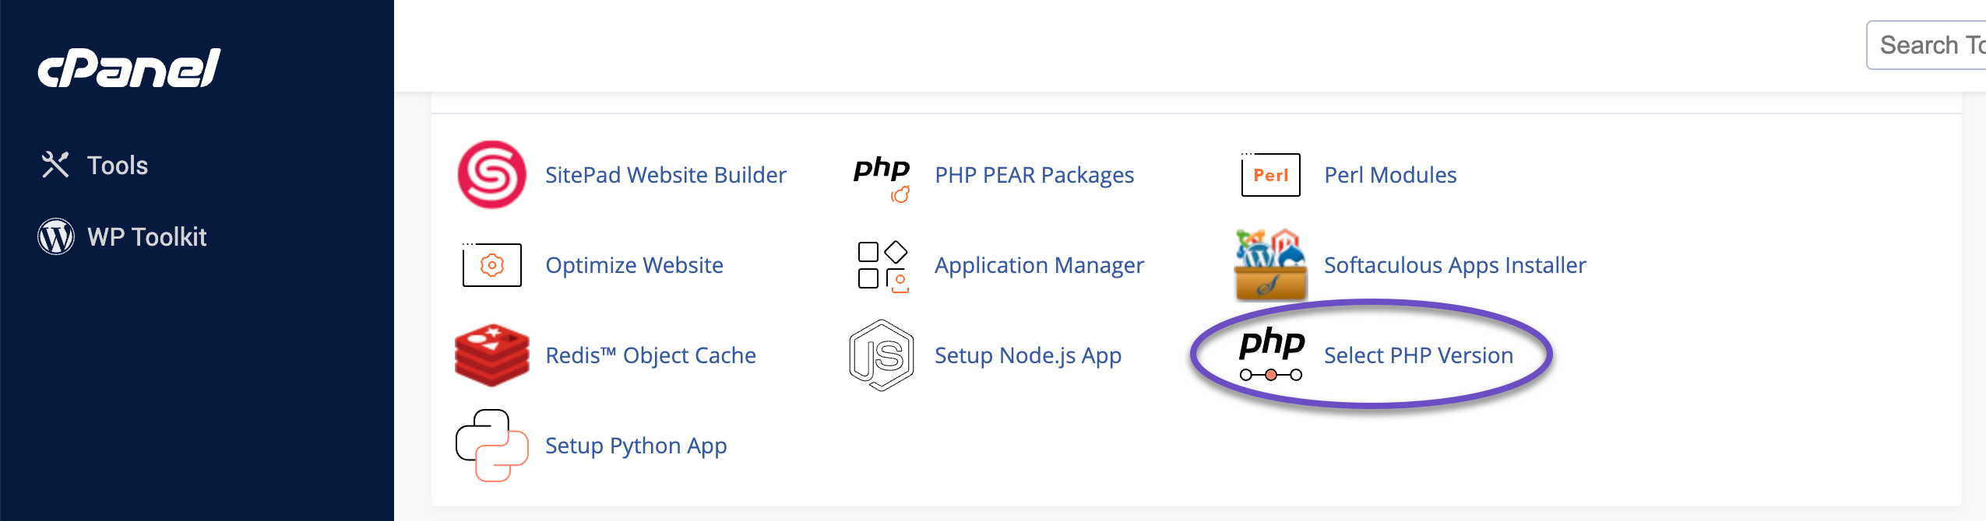Click the cPanel logo
Image resolution: width=1986 pixels, height=521 pixels.
(129, 68)
